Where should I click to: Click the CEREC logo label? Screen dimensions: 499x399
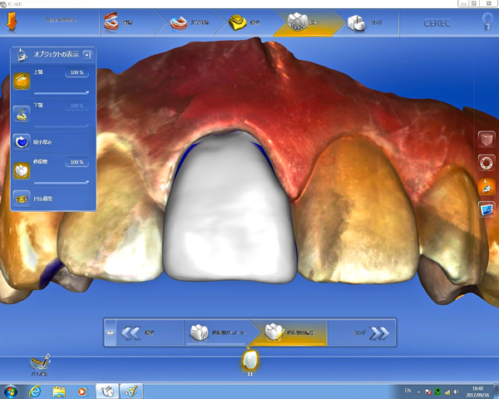coord(437,23)
